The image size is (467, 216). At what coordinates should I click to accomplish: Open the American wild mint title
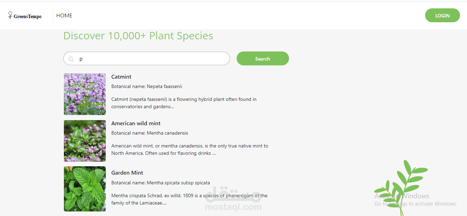click(136, 123)
